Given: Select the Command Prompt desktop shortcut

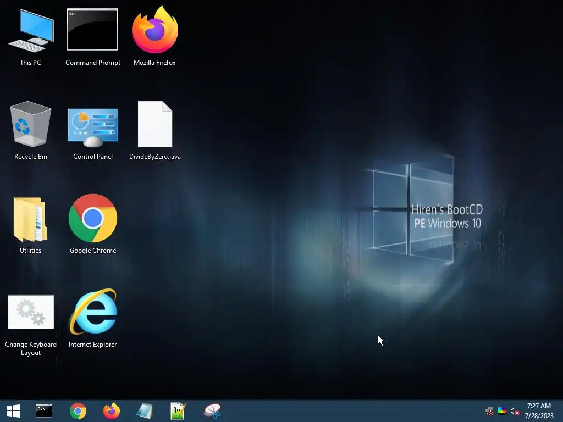Looking at the screenshot, I should pos(92,36).
